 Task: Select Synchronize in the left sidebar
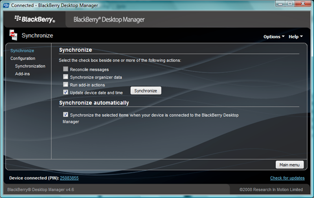[x=22, y=51]
